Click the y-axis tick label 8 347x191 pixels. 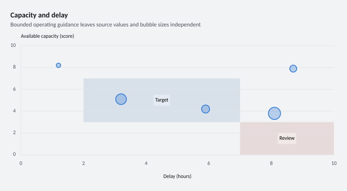(14, 67)
